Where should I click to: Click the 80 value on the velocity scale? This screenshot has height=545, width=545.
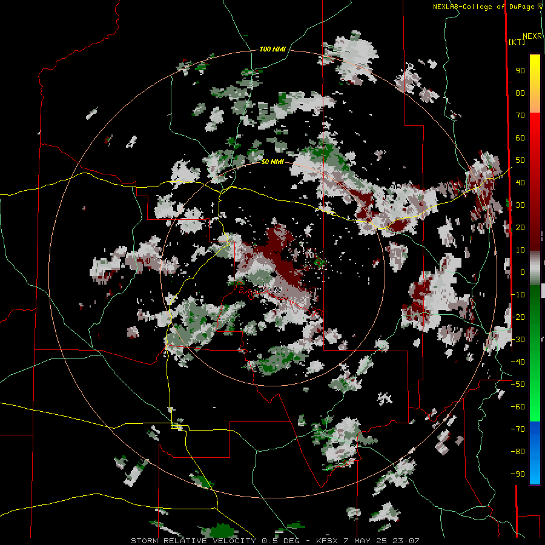520,93
